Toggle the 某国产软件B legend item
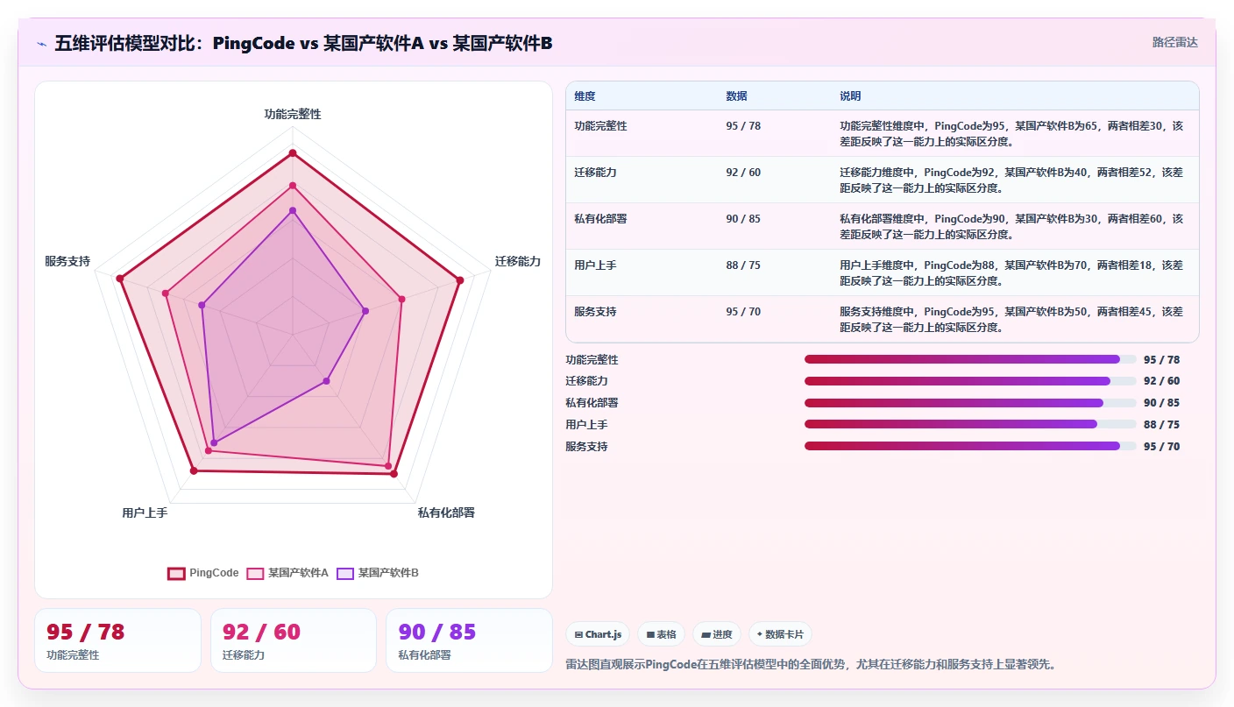 point(378,573)
